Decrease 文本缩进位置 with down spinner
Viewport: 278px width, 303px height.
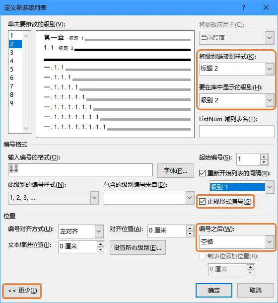[x=100, y=250]
